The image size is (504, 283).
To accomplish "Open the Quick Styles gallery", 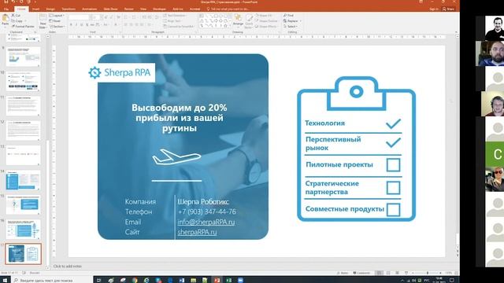I will pyautogui.click(x=249, y=21).
